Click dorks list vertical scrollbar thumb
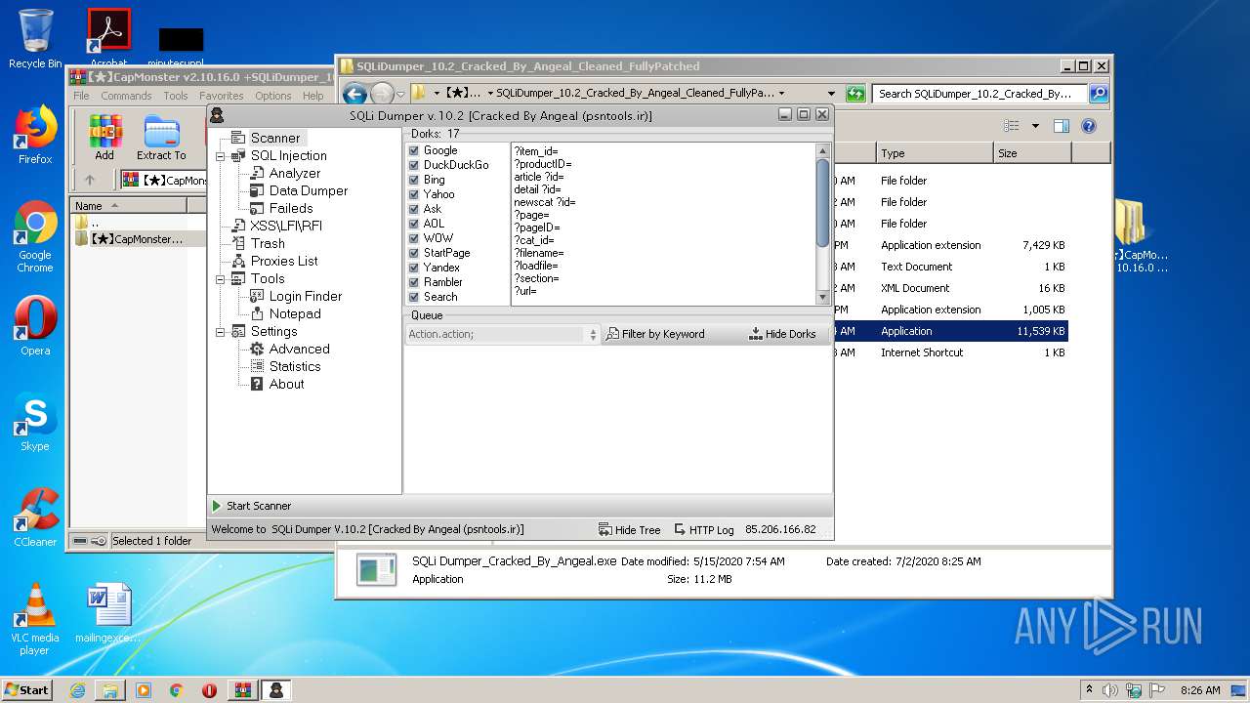This screenshot has width=1250, height=703. 822,203
